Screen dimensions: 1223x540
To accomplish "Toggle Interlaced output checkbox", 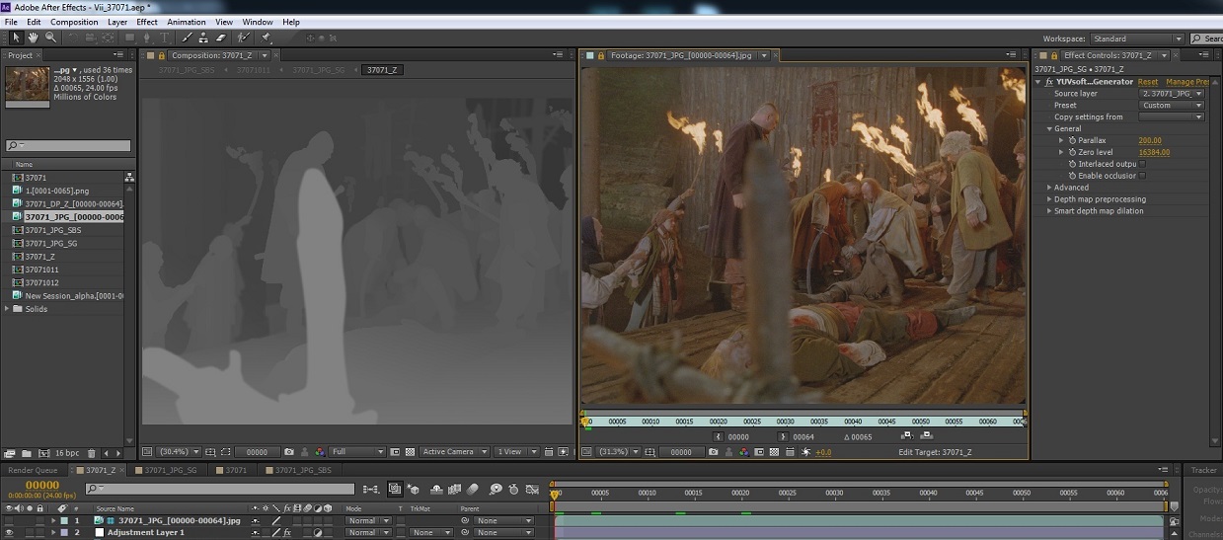I will point(1143,164).
